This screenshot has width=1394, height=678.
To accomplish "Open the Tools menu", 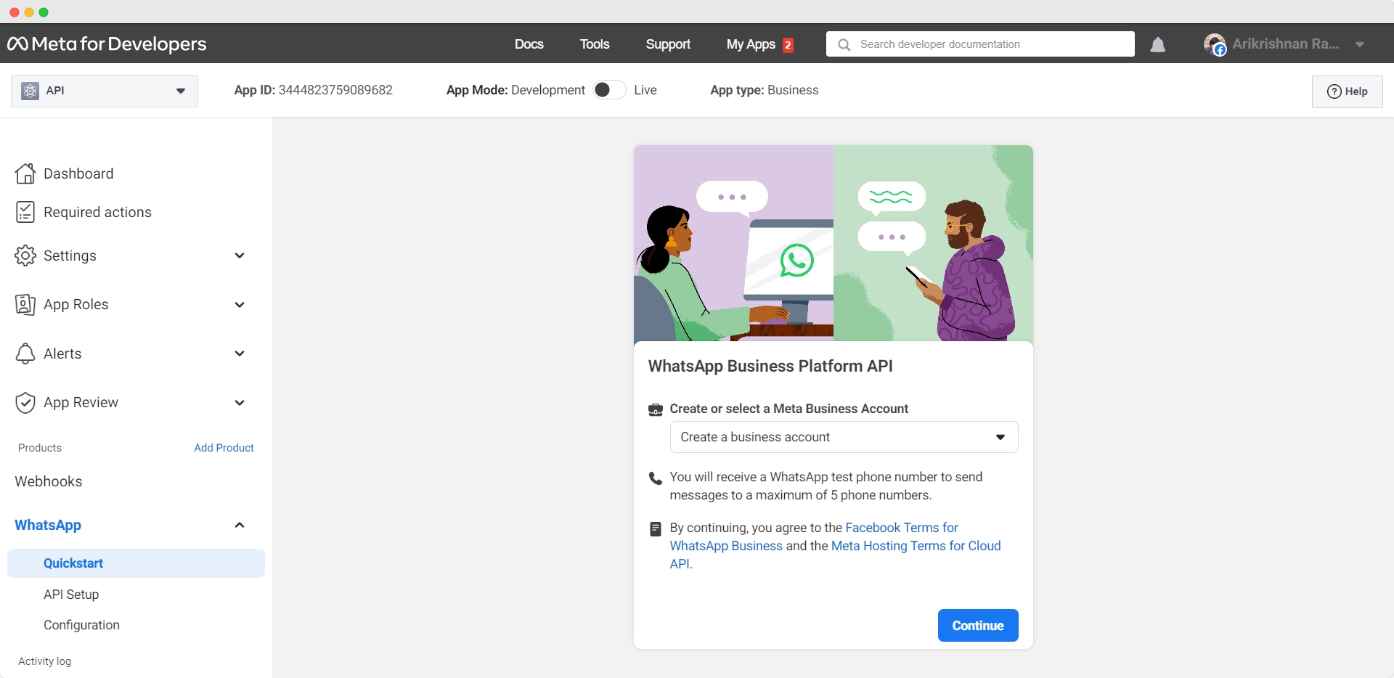I will tap(595, 44).
